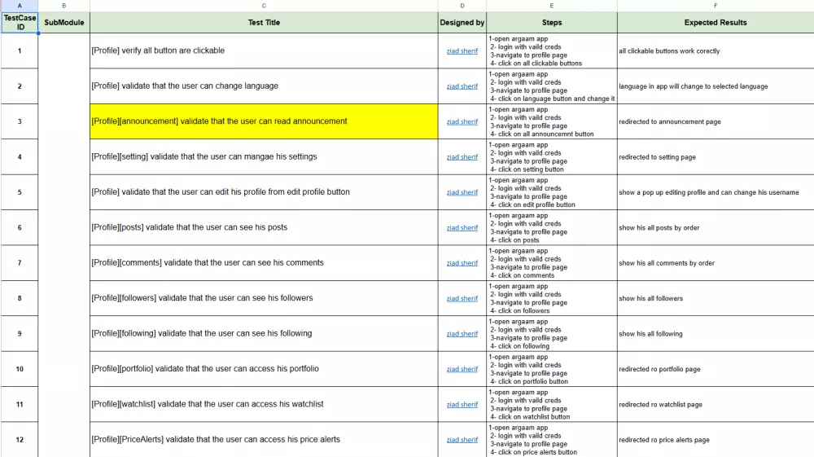
Task: Click the Steps header cell
Action: point(552,22)
